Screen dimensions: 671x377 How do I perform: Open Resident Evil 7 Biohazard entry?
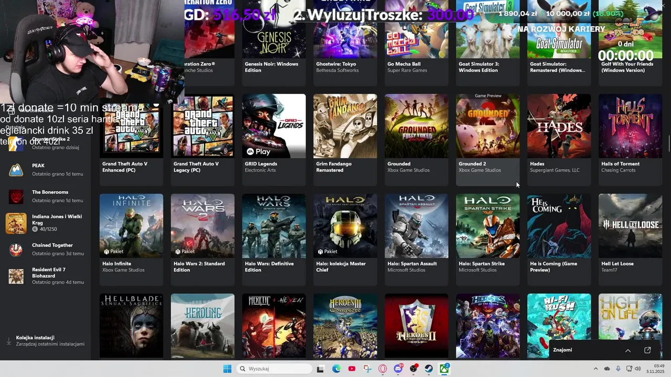click(46, 276)
